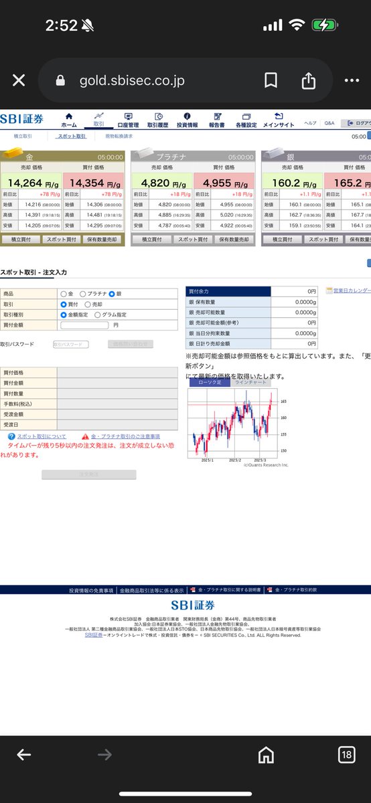Image resolution: width=371 pixels, height=803 pixels.
Task: Switch chart to ローソク足 tab
Action: point(210,383)
